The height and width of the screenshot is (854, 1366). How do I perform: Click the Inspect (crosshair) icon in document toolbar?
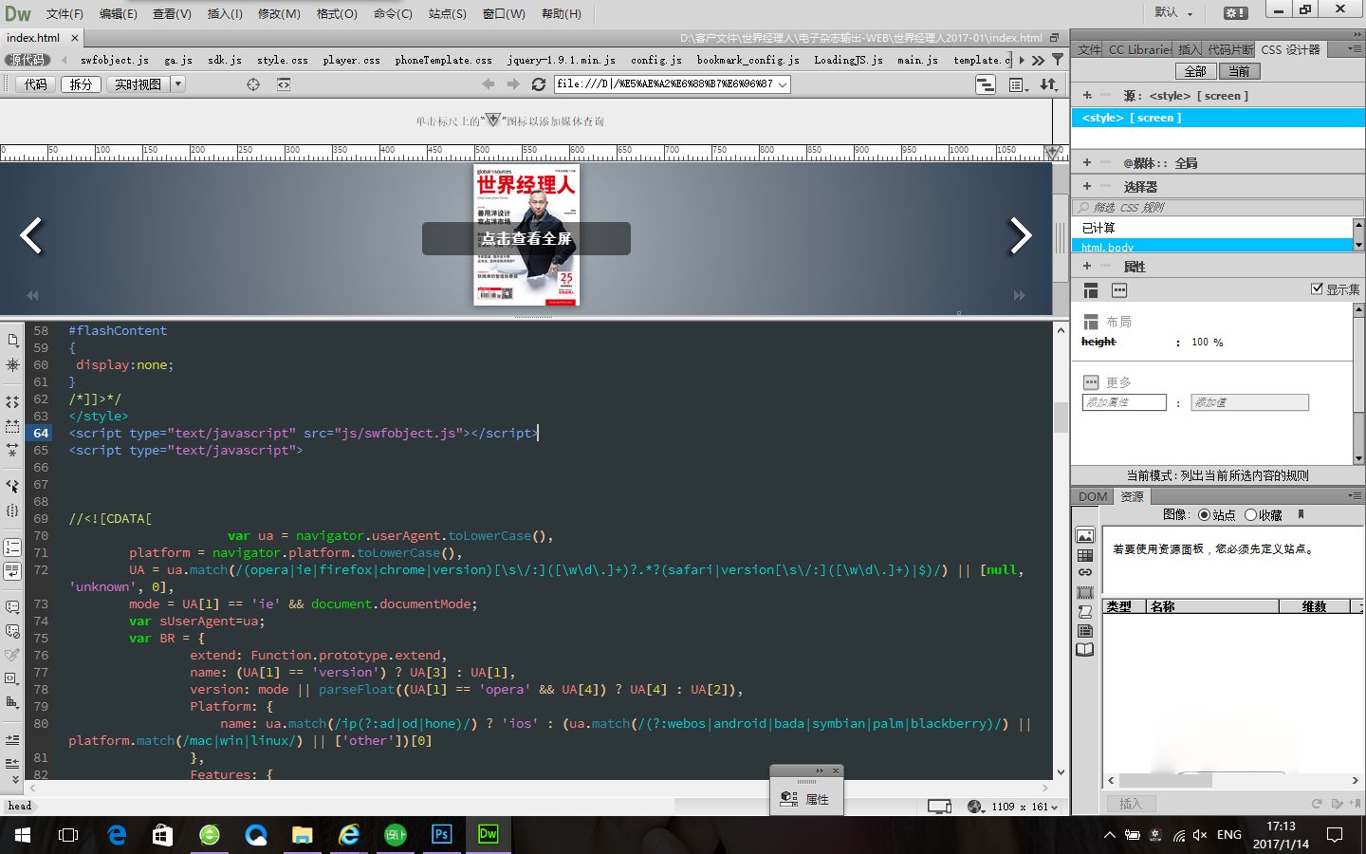click(253, 84)
